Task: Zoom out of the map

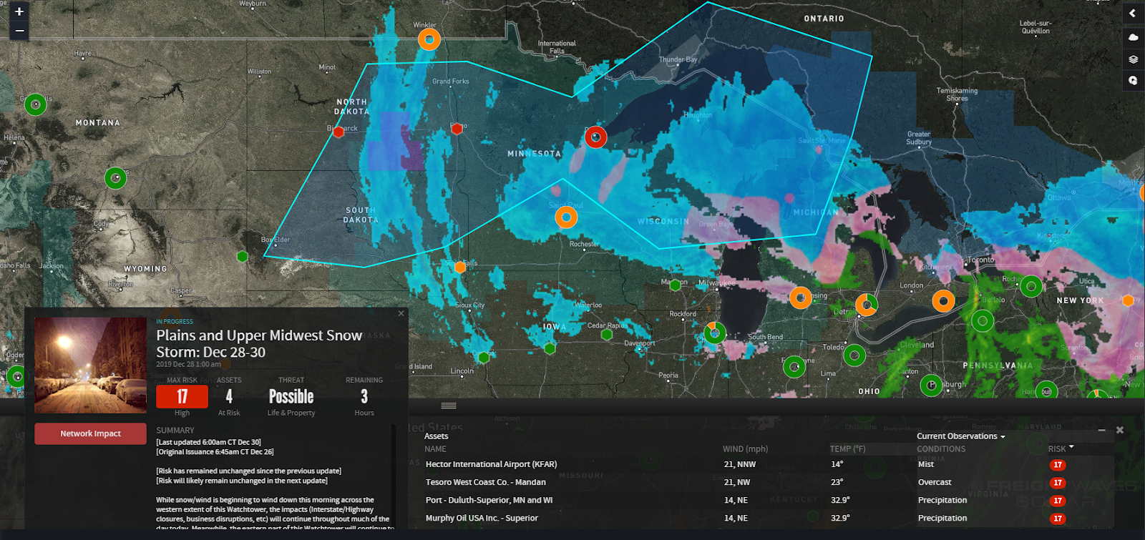Action: tap(19, 31)
